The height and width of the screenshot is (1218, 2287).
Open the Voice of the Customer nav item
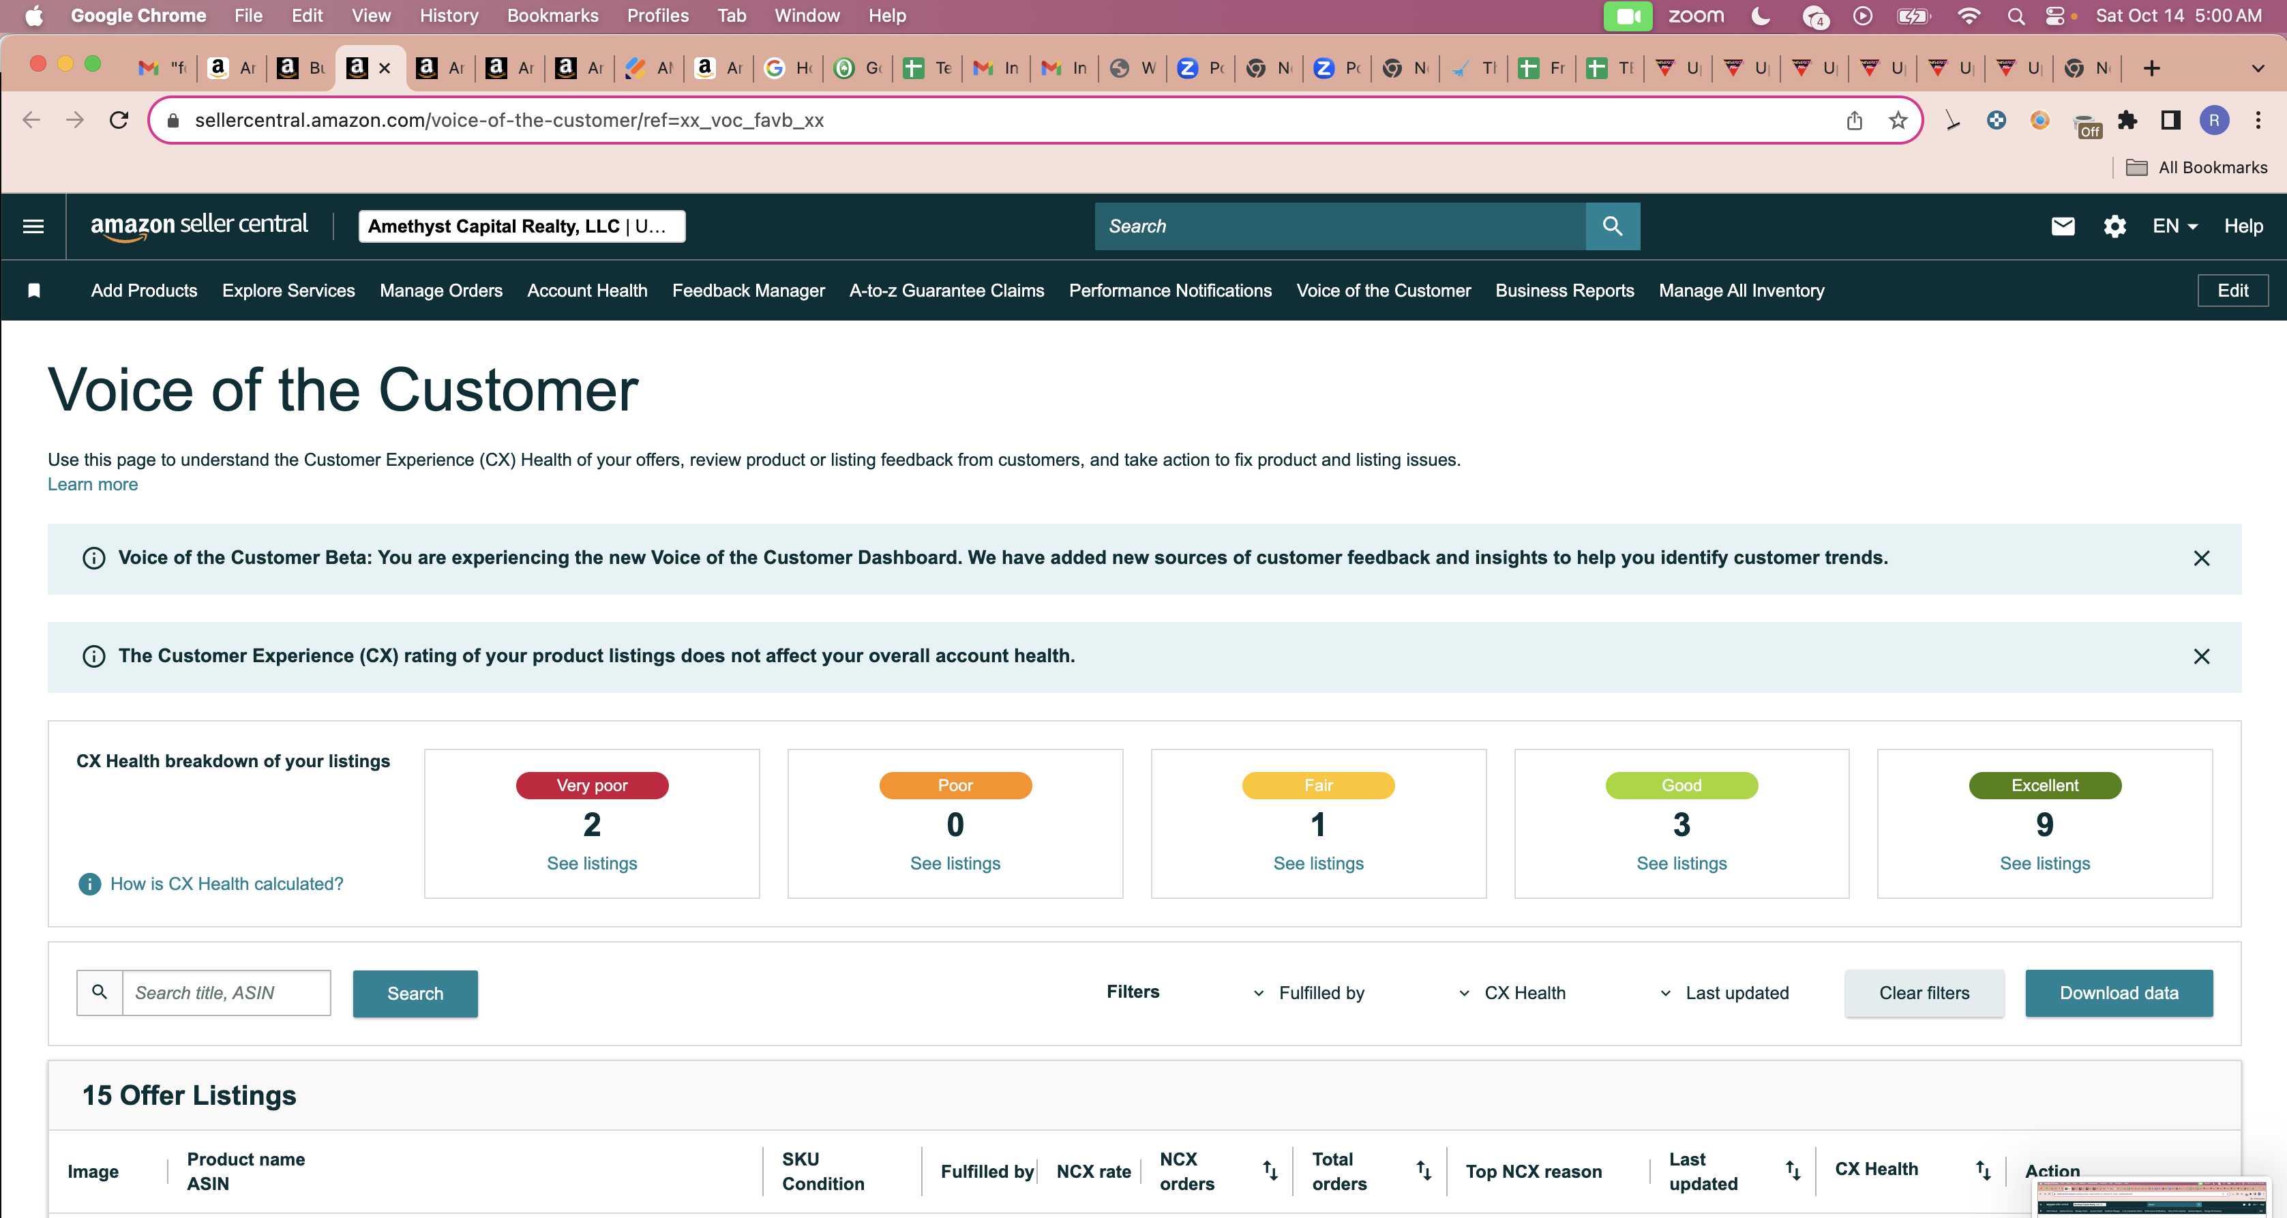pos(1384,291)
